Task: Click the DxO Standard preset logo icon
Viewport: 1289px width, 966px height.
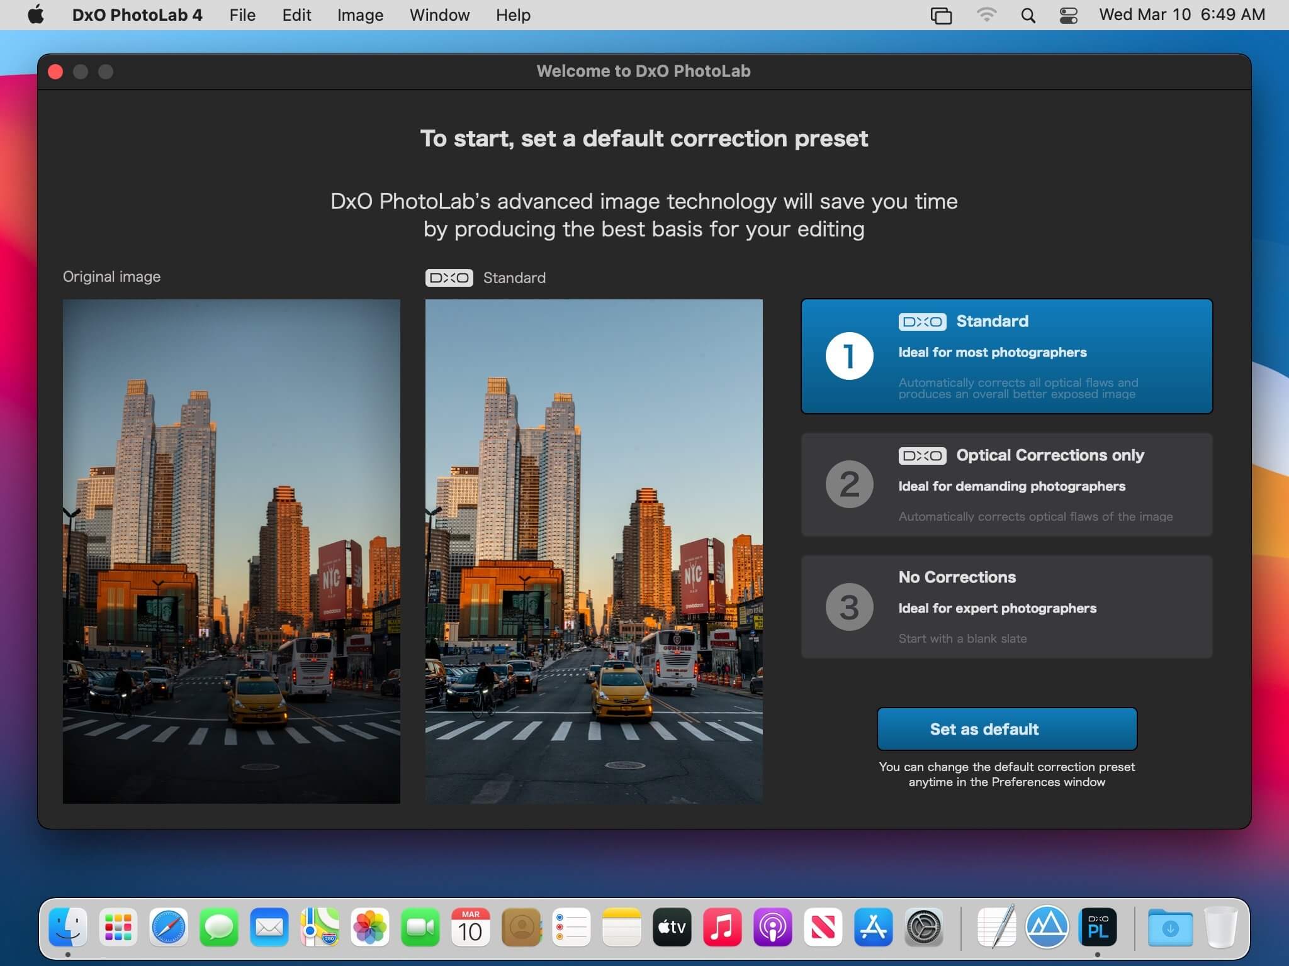Action: coord(918,321)
